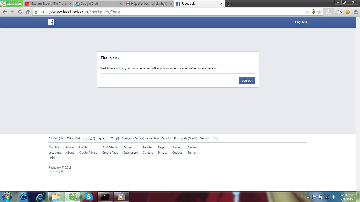Open the Log in footer link
360x202 pixels.
70,147
